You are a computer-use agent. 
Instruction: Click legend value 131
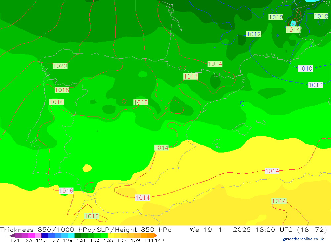(81, 240)
